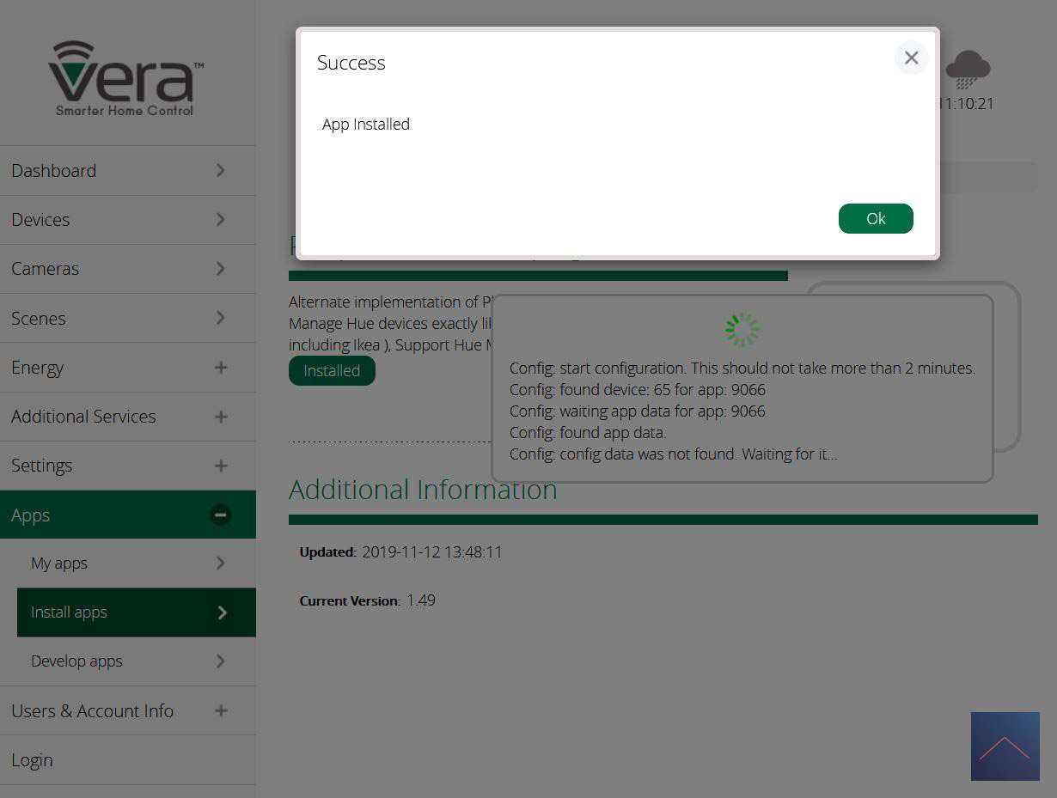Expand the Energy plus icon
The height and width of the screenshot is (798, 1057).
(x=221, y=368)
